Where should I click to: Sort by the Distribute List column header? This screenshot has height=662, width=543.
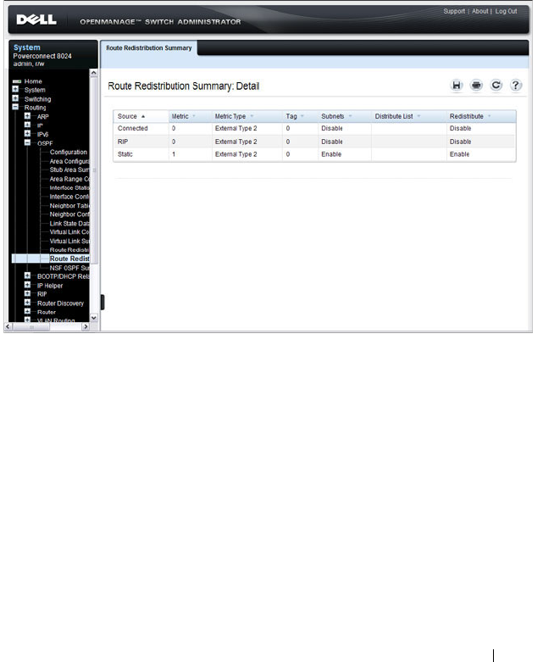(409, 116)
